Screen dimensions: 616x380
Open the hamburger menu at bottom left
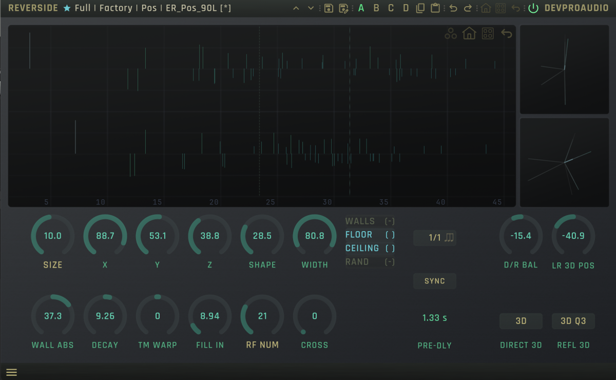click(x=11, y=372)
